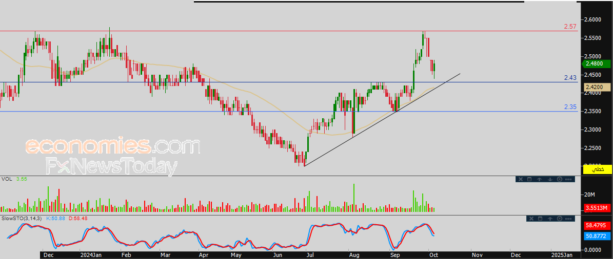Select the 2.4200 moving average price tag
Viewport: 613px width, 259px height.
tap(598, 87)
